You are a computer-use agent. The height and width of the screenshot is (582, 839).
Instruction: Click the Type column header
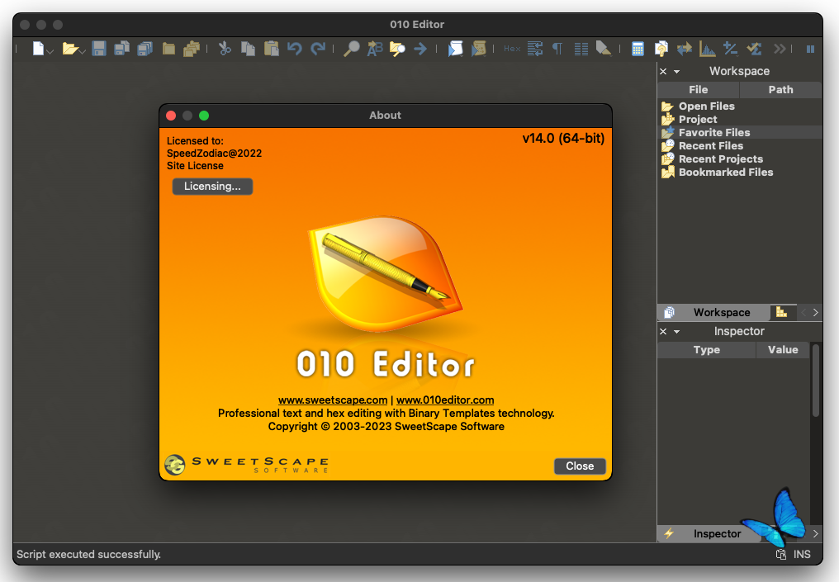pyautogui.click(x=706, y=350)
